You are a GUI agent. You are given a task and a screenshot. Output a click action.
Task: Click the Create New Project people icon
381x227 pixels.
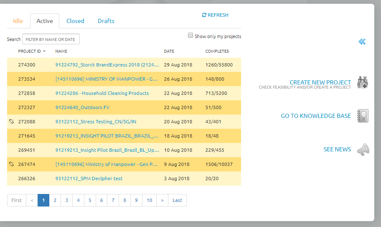tap(363, 82)
